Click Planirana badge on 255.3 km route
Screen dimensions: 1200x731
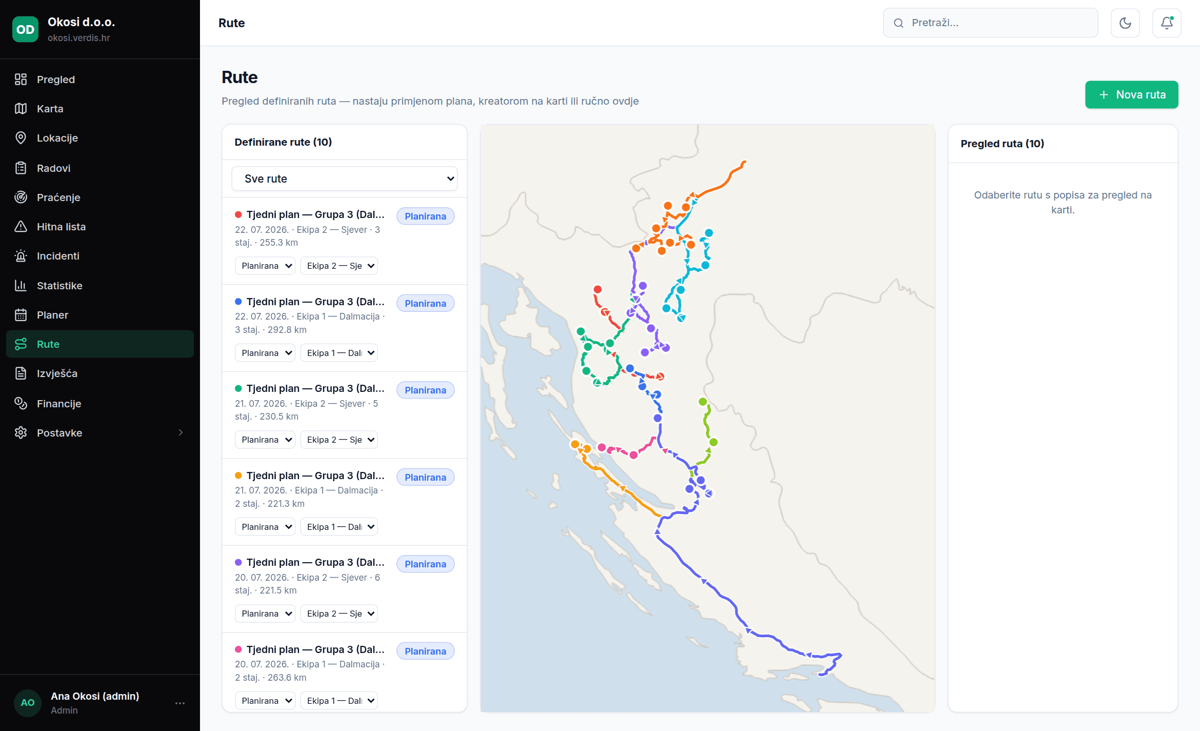pyautogui.click(x=425, y=216)
